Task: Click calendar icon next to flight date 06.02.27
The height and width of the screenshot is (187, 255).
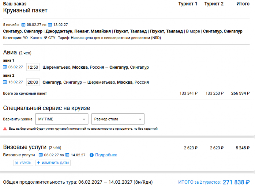Action: [x=5, y=67]
